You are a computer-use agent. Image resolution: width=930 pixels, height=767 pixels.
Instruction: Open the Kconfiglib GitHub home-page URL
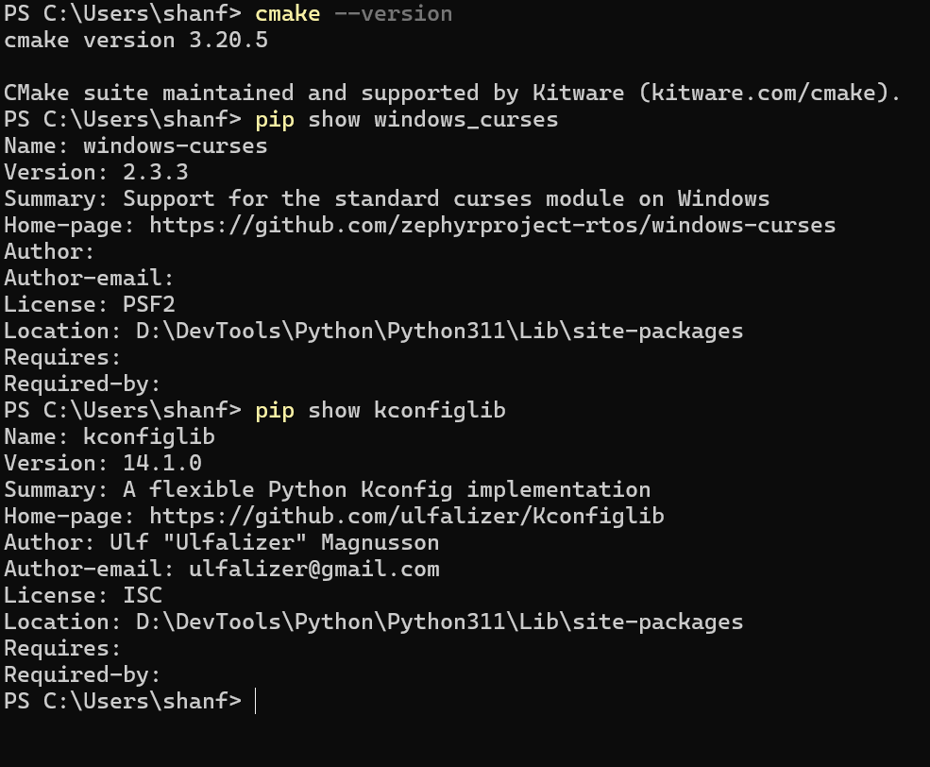click(406, 516)
